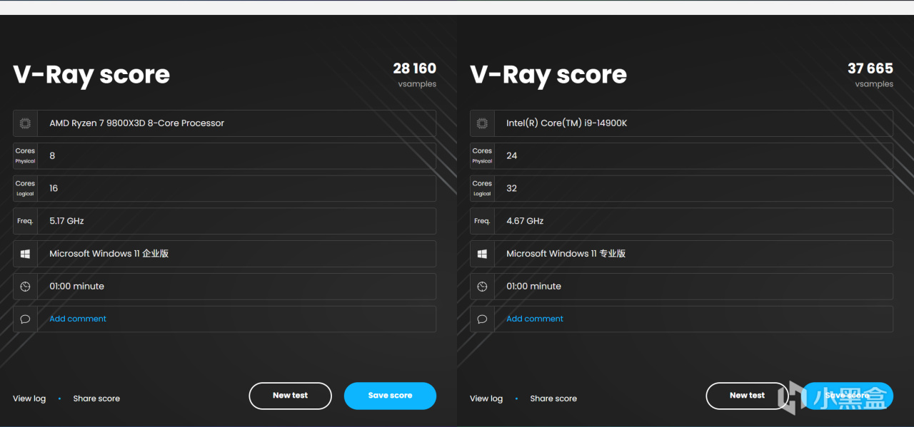Screen dimensions: 914x427
Task: Click the clock icon in the Intel result panel
Action: [482, 287]
